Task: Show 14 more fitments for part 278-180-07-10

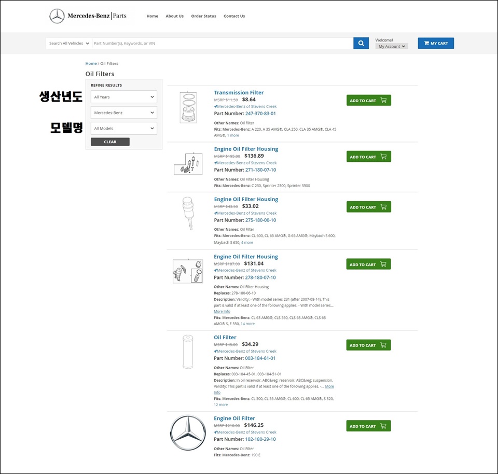Action: click(x=248, y=324)
